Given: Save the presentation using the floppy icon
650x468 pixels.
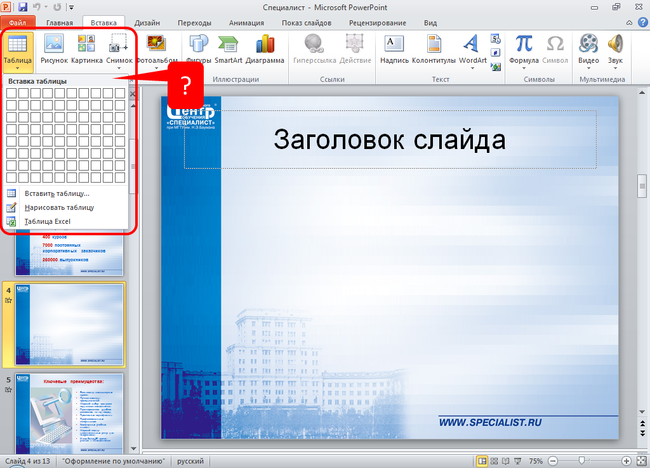Looking at the screenshot, I should pos(23,7).
